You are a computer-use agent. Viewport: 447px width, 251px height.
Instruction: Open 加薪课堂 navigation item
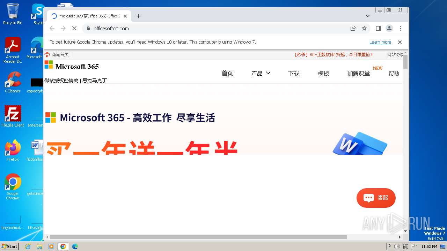pos(359,73)
